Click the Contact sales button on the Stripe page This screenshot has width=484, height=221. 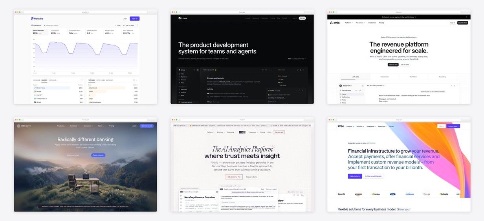click(453, 126)
